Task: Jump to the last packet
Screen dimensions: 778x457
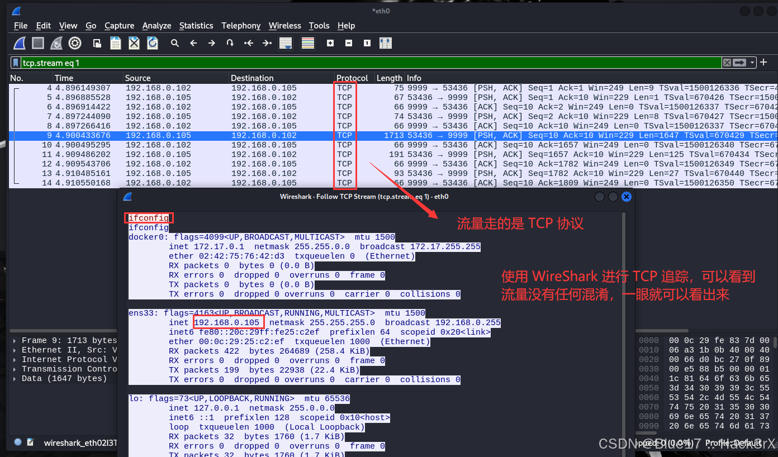Action: click(267, 43)
